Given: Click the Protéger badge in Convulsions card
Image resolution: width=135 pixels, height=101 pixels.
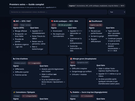Looking at the screenshot, I should pos(17,96).
